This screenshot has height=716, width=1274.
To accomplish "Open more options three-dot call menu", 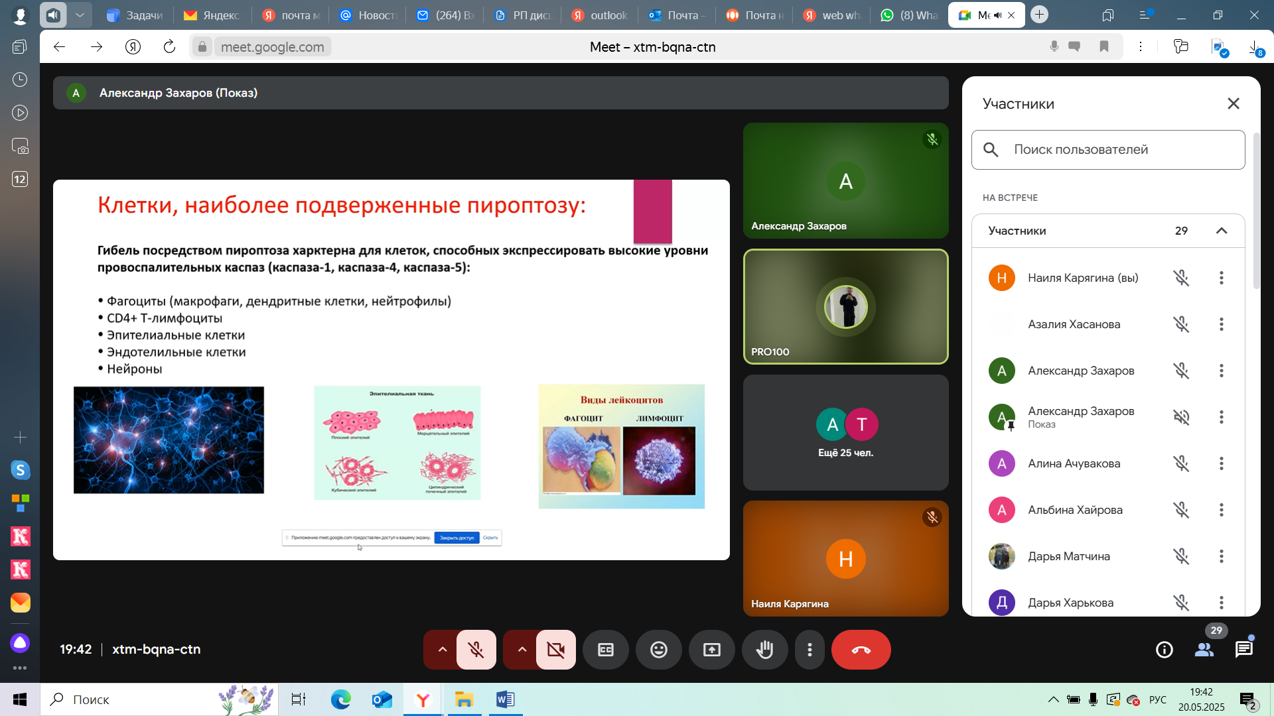I will (x=810, y=650).
